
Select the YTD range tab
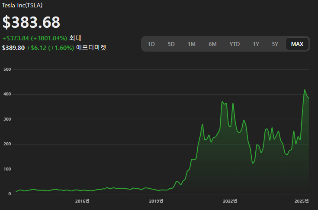click(x=234, y=44)
